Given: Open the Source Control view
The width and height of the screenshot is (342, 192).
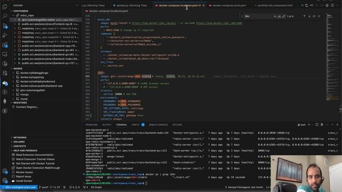Looking at the screenshot, I should tap(5, 26).
